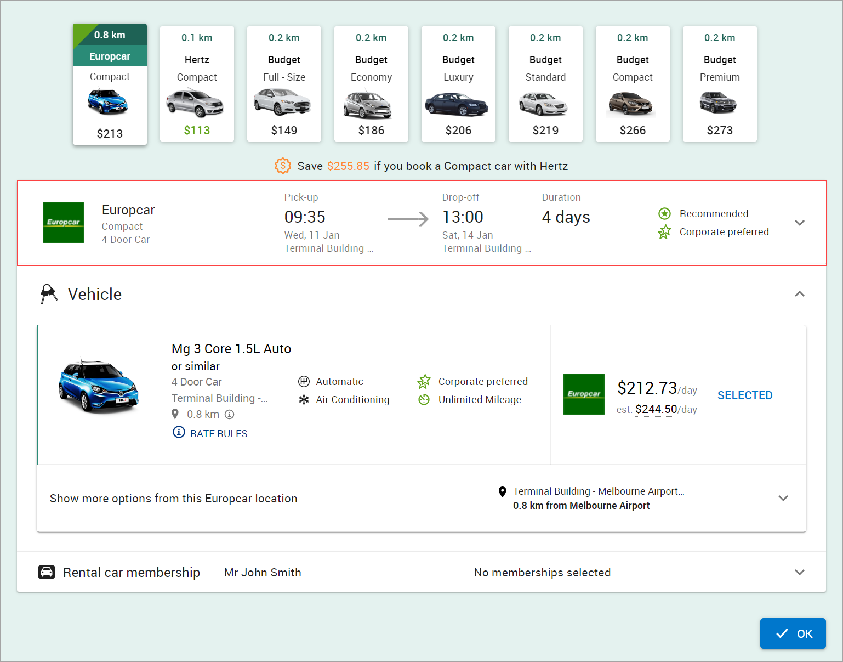This screenshot has height=662, width=843.
Task: Click pin icon by Terminal Building address
Action: [502, 491]
